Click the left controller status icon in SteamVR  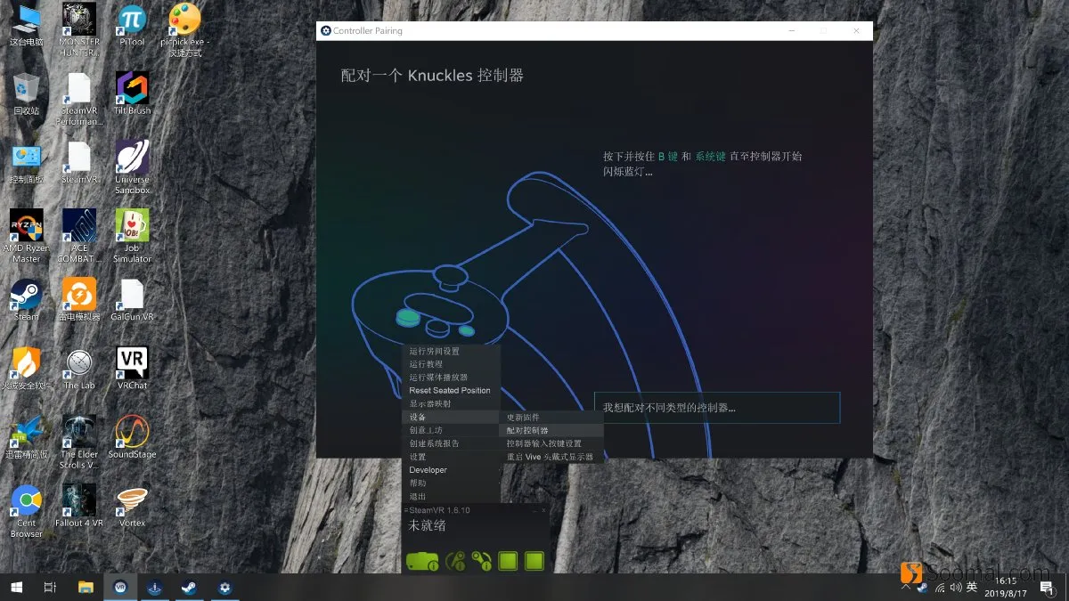tap(455, 561)
